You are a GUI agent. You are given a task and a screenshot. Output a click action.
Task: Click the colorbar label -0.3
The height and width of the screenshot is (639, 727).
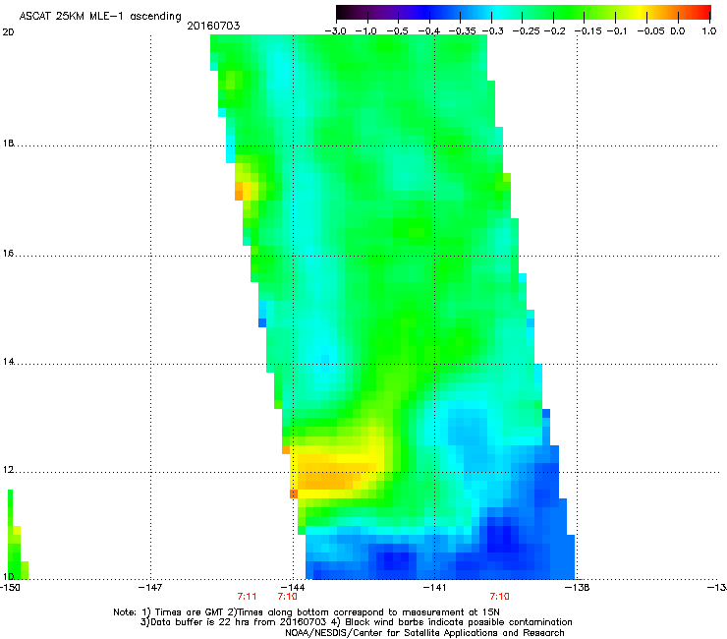pos(492,31)
